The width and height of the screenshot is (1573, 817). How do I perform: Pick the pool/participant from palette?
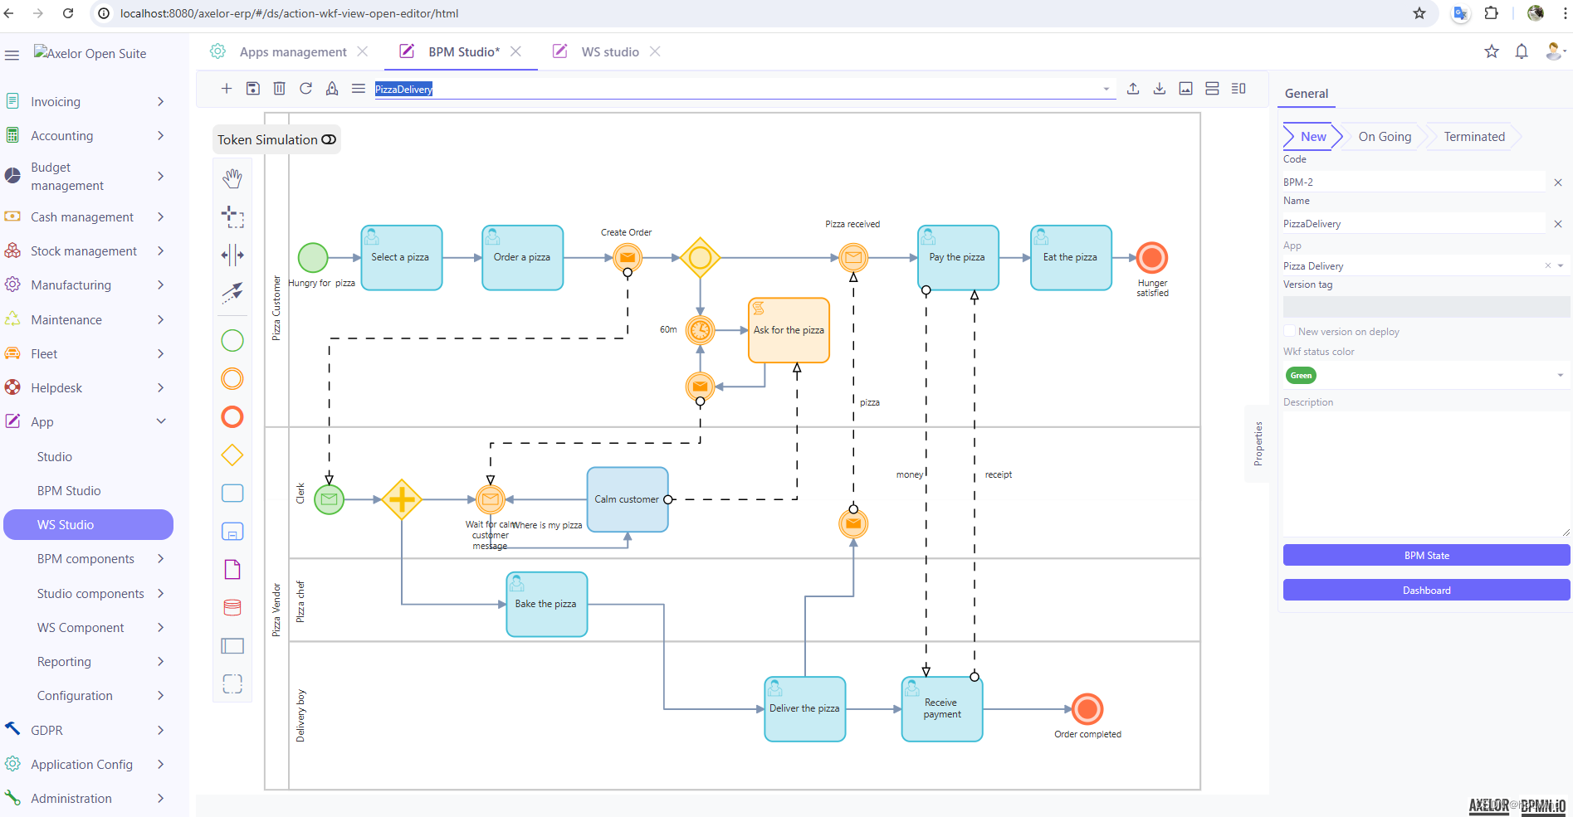coord(232,645)
